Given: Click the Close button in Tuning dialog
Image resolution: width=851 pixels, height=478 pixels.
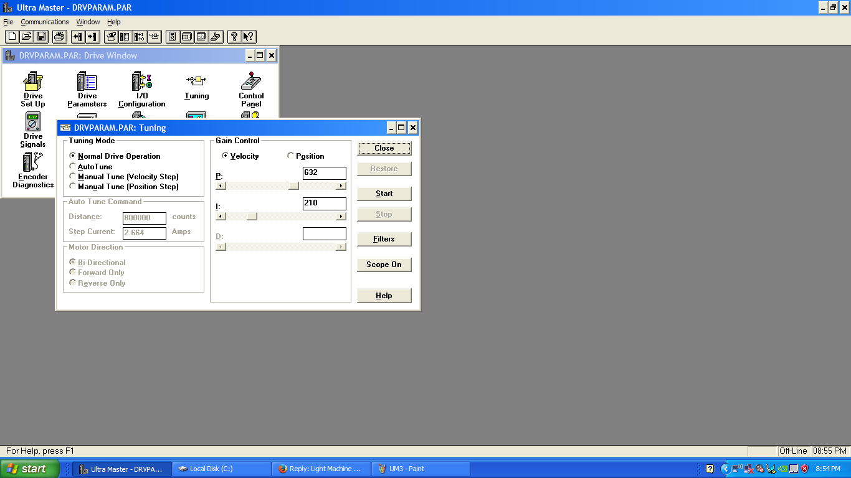Looking at the screenshot, I should 384,148.
